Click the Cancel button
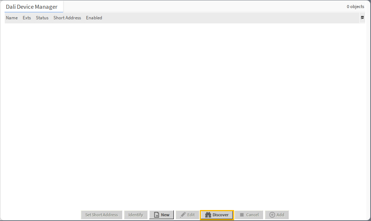The height and width of the screenshot is (221, 371). click(x=249, y=215)
